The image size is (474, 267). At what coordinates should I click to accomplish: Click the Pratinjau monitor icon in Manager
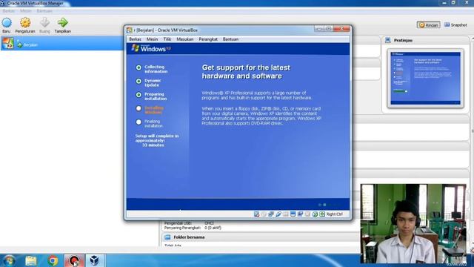[x=388, y=40]
